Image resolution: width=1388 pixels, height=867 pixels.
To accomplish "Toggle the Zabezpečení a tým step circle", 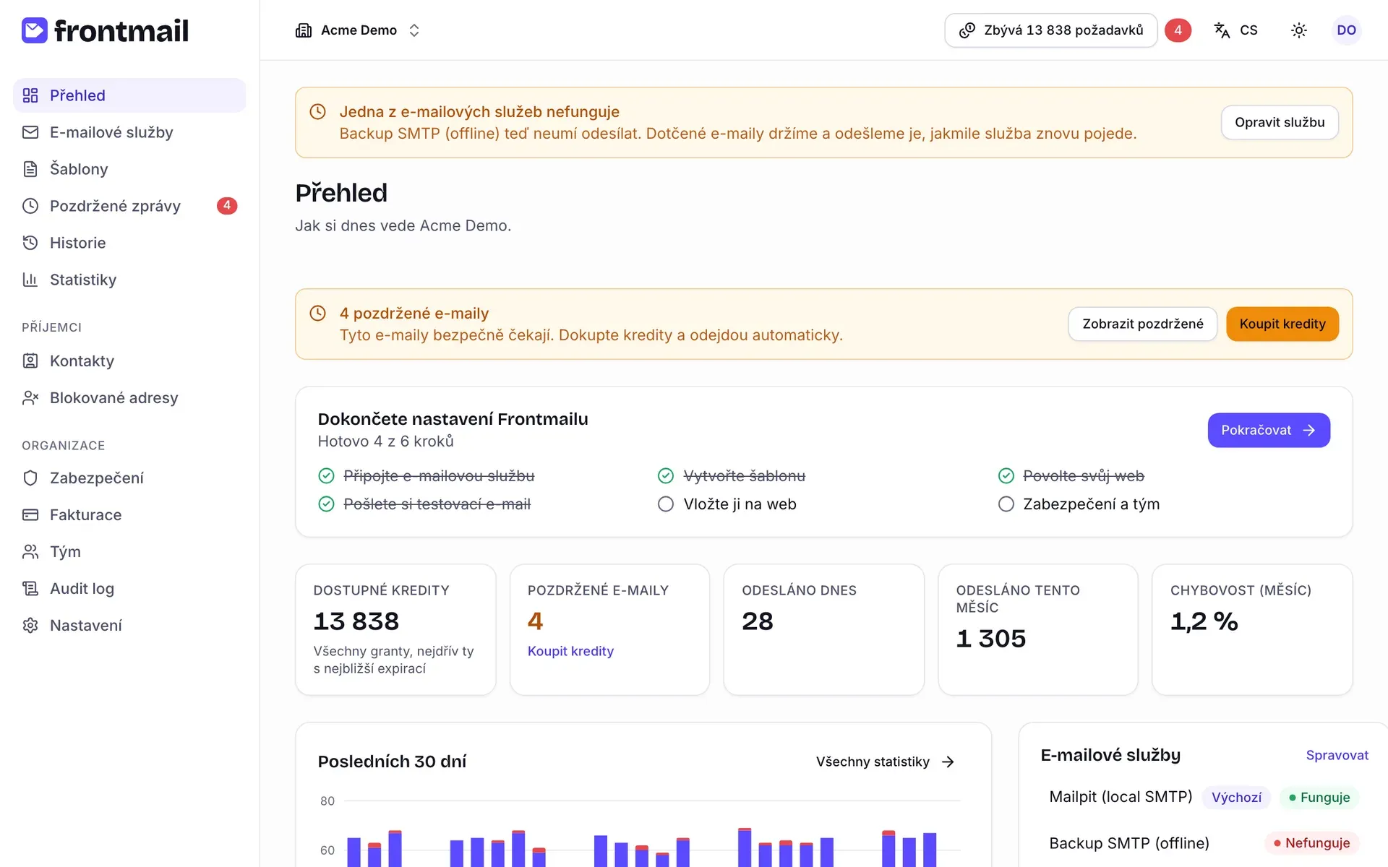I will click(1006, 504).
